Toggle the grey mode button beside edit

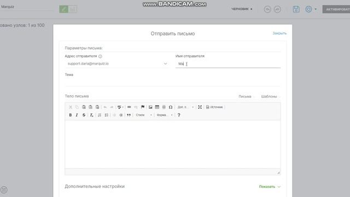(73, 9)
